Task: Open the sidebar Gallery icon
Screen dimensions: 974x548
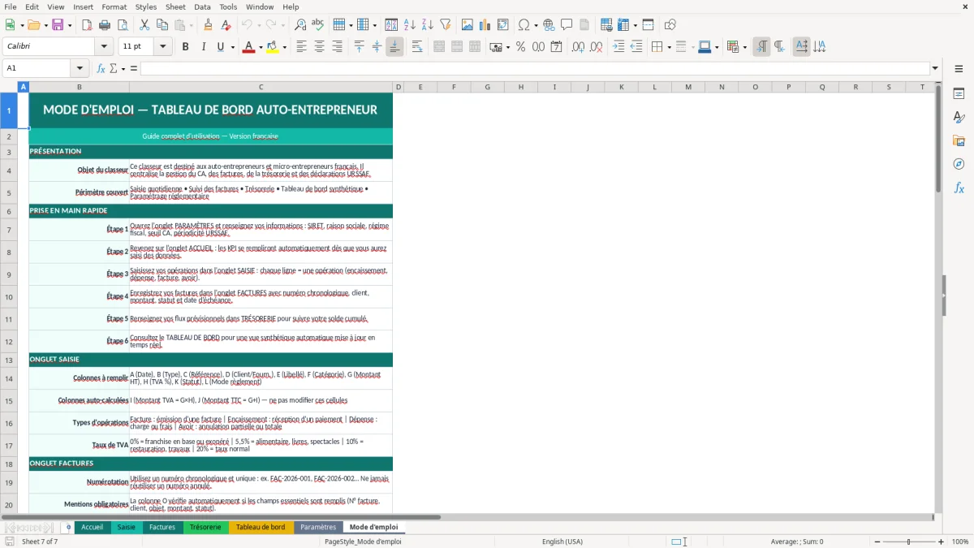Action: (959, 140)
